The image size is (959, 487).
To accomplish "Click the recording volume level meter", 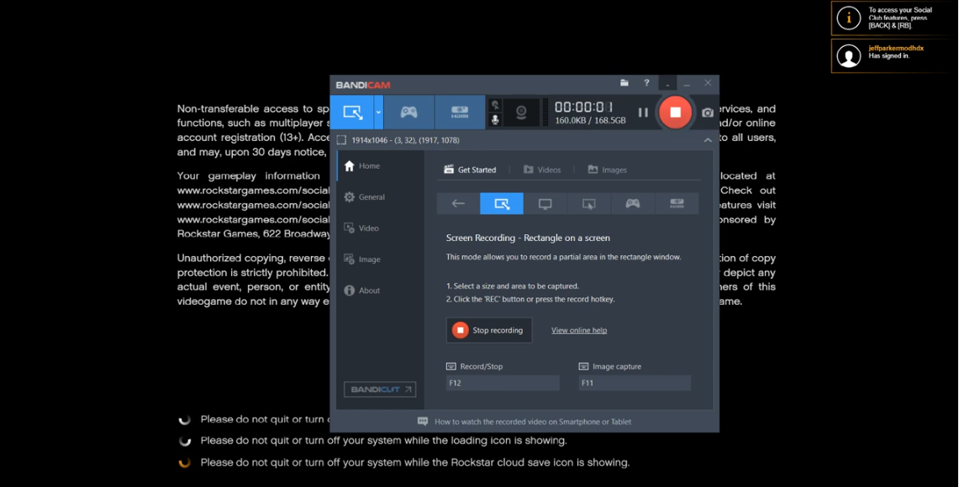I will pos(545,112).
